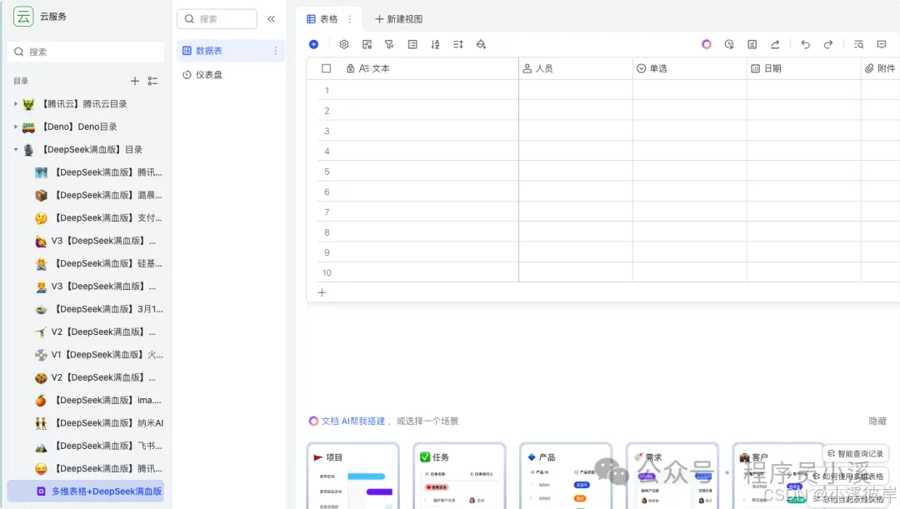
Task: Choose the 需求 template card
Action: tap(672, 476)
